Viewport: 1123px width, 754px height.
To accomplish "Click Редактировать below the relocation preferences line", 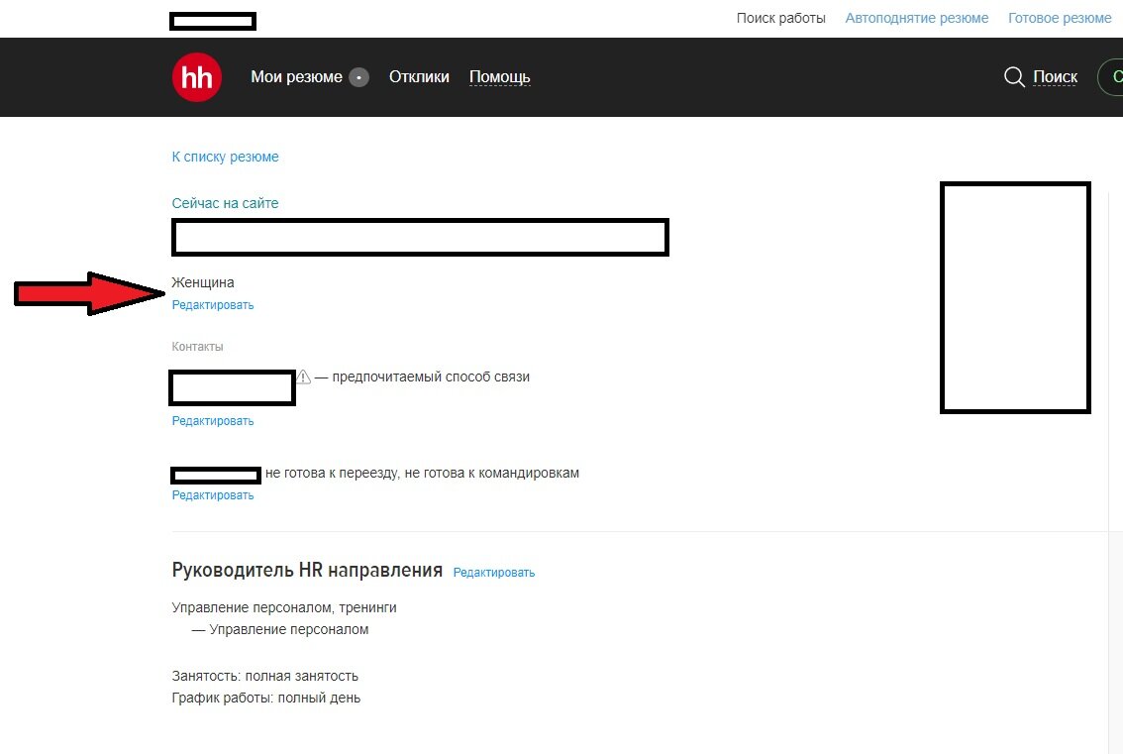I will point(213,493).
